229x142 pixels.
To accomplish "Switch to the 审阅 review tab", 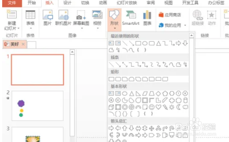I will pos(151,3).
